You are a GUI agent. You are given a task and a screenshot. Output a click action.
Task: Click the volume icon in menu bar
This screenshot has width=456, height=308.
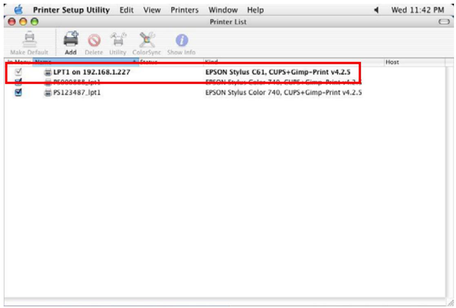pos(376,10)
